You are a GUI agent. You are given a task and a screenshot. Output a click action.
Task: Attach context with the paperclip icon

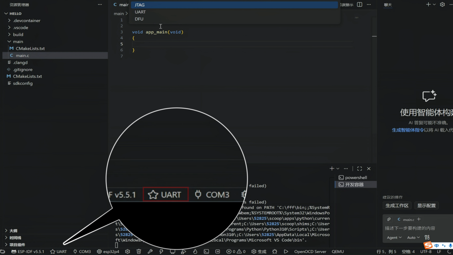tap(389, 219)
